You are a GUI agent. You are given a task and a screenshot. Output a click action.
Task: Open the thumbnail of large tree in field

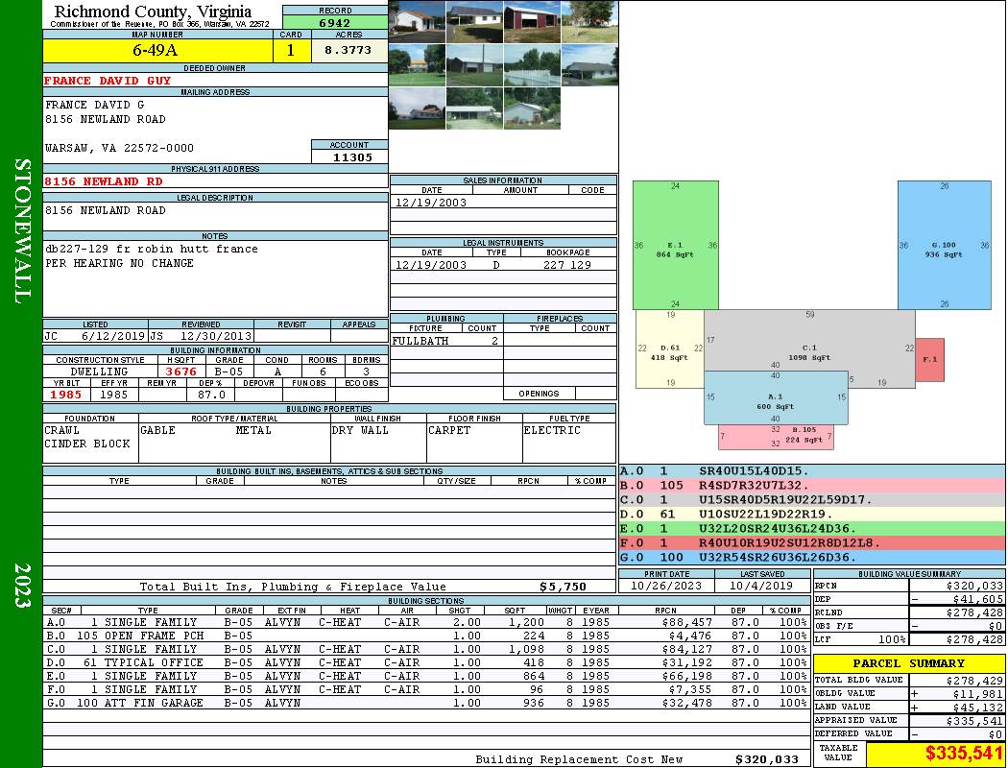click(589, 22)
